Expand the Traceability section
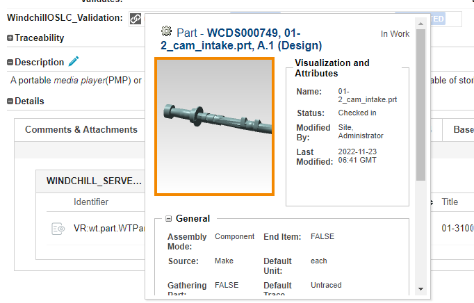Screen dimensions: 474x303 (x=10, y=38)
